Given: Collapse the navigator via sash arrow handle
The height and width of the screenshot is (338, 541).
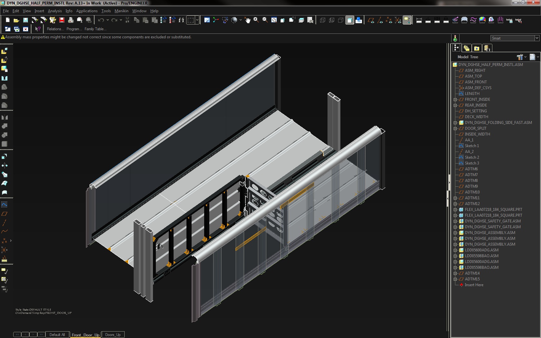Looking at the screenshot, I should (449, 182).
